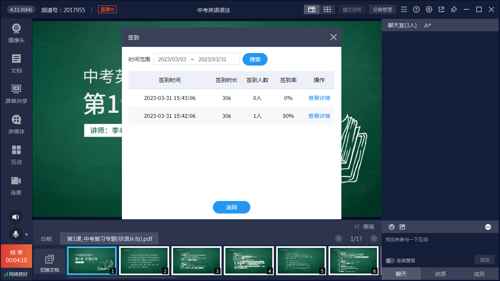Screen dimensions: 500x281
Task: Switch to the three-pane layout view
Action: 312,10
